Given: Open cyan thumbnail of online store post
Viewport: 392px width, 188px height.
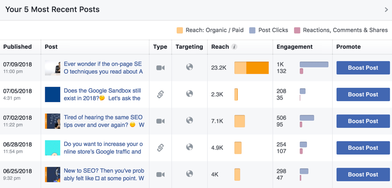Looking at the screenshot, I should click(53, 148).
